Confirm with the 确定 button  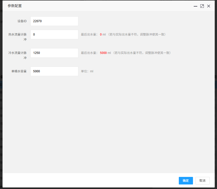(186, 181)
